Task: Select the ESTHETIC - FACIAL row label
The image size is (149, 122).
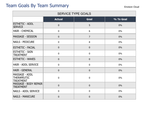Action: pyautogui.click(x=24, y=47)
